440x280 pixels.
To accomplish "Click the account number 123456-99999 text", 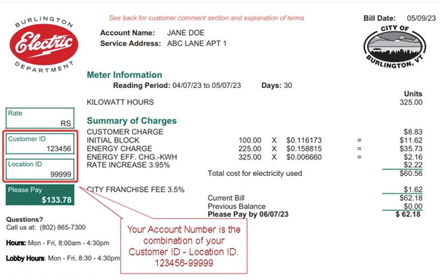I will 184,263.
